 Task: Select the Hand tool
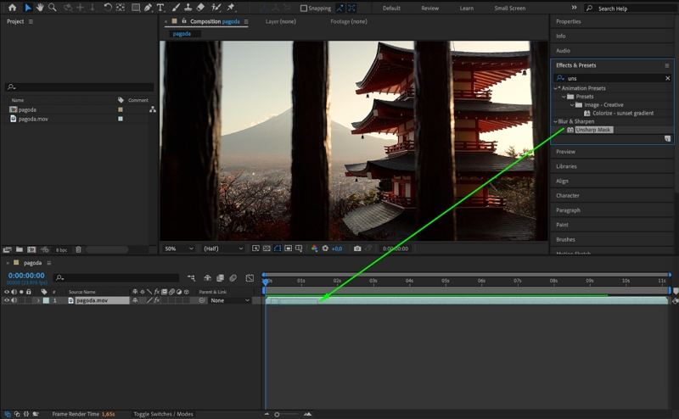[40, 8]
